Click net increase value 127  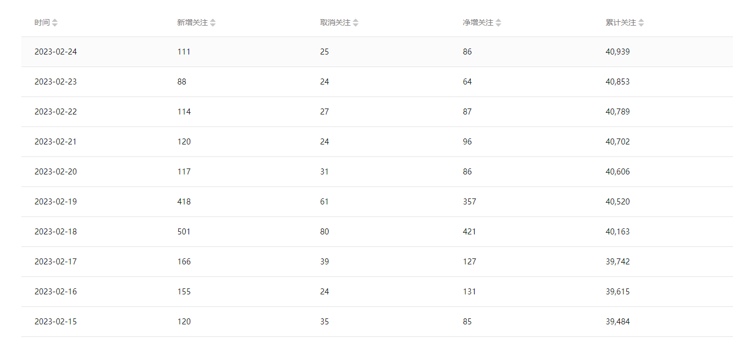pyautogui.click(x=469, y=262)
